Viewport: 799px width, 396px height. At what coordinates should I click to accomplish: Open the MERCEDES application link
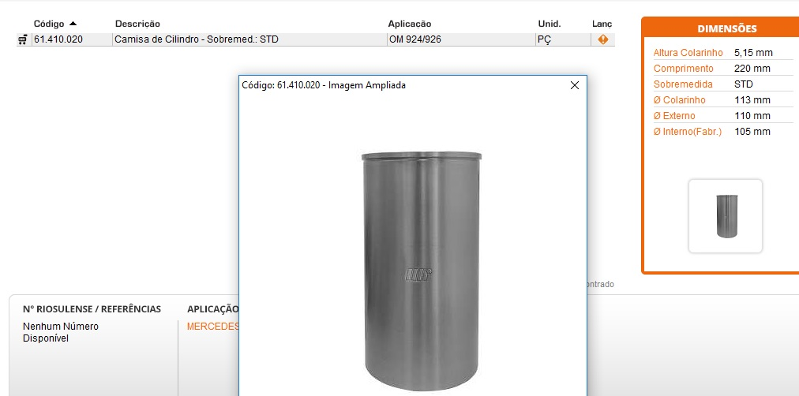pos(212,327)
